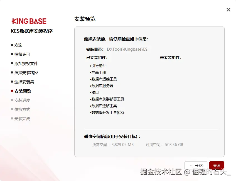
Task: Click 数据库开发工具(CS) entry
Action: point(107,112)
